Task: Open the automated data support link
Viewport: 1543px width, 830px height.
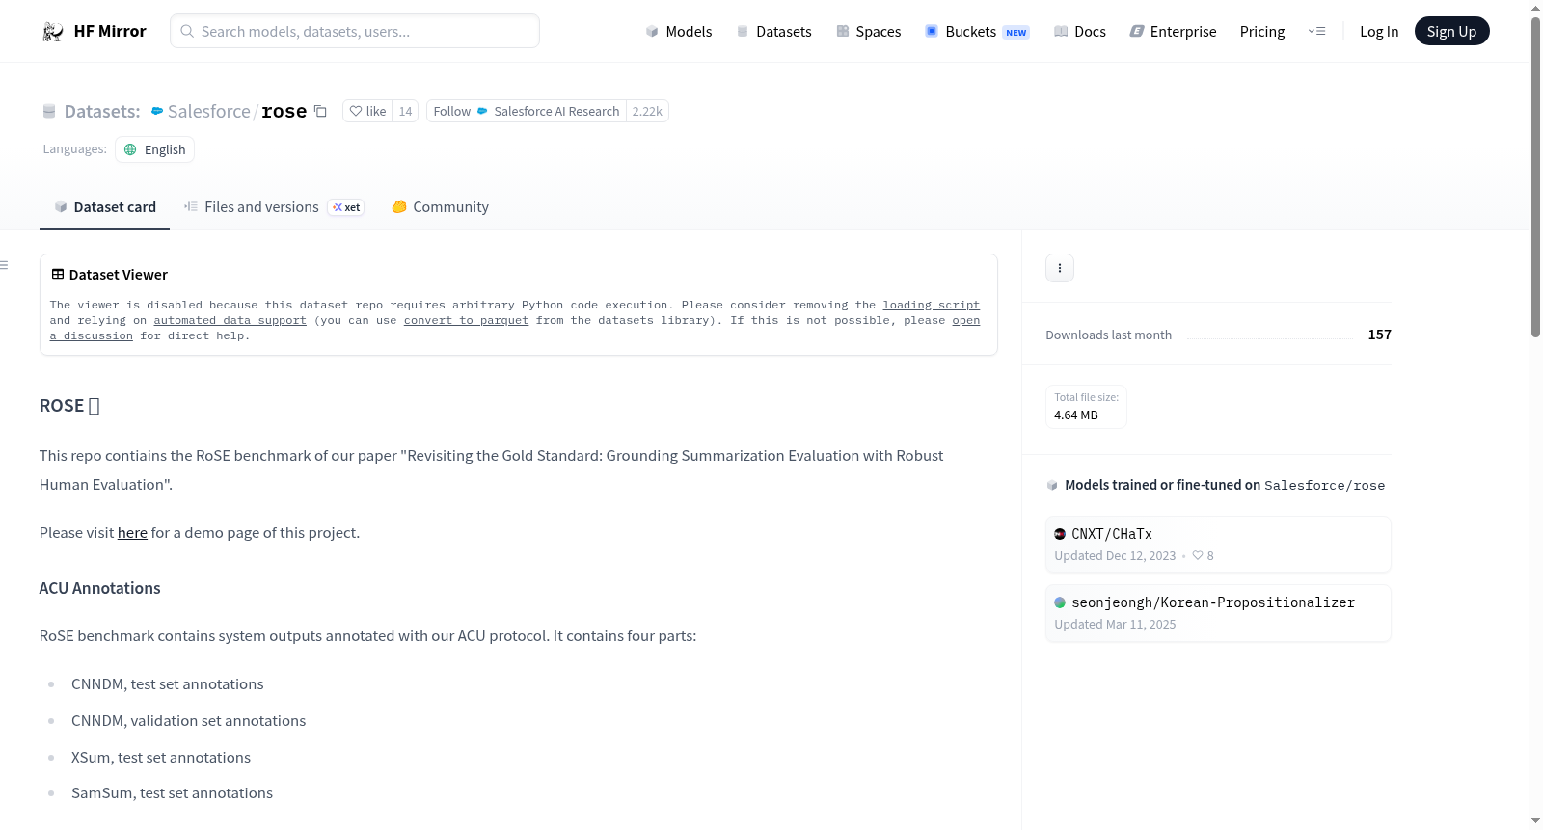Action: [x=230, y=321]
